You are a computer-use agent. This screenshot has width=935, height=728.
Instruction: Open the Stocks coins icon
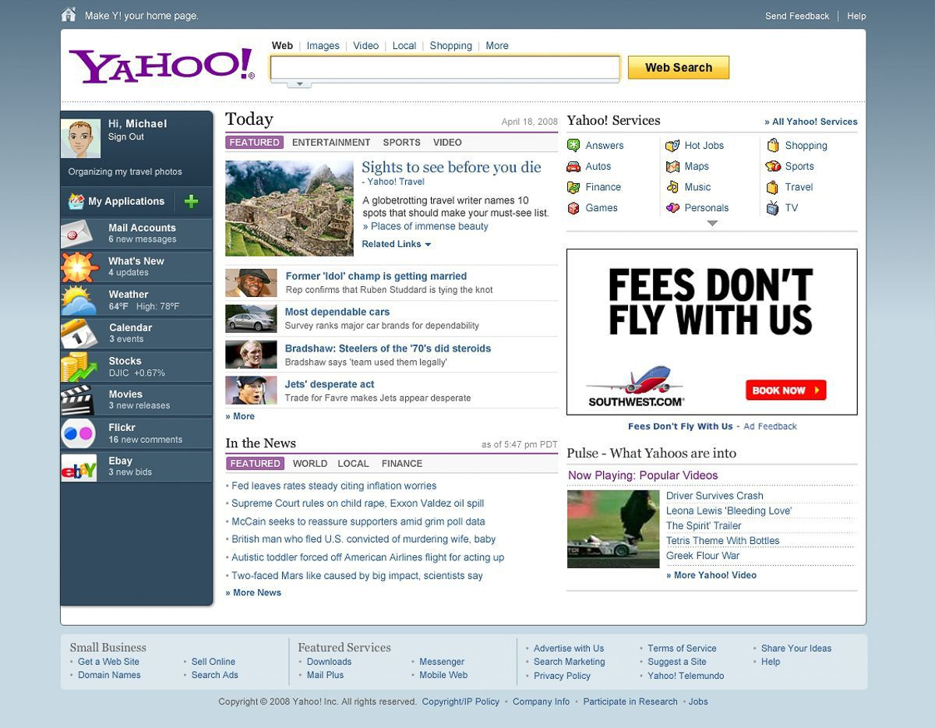pyautogui.click(x=79, y=367)
